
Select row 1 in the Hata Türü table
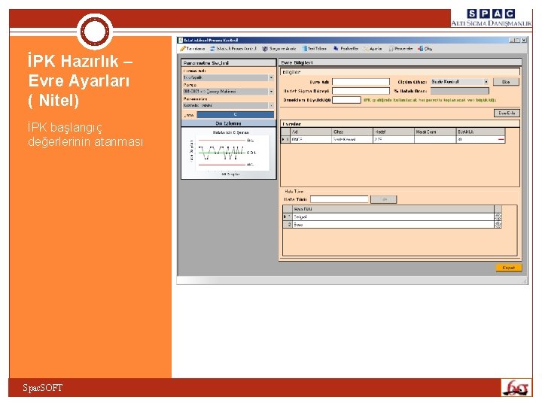tap(392, 217)
